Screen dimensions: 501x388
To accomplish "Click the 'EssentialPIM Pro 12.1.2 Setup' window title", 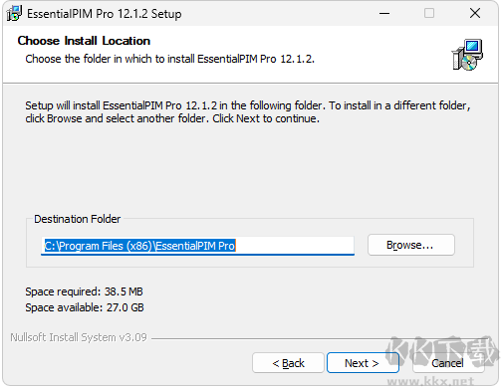I will 105,14.
